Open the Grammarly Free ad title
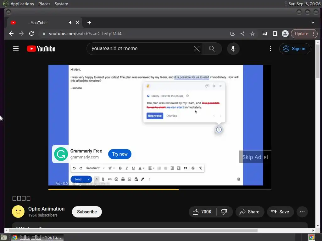This screenshot has width=322, height=241. pyautogui.click(x=86, y=151)
